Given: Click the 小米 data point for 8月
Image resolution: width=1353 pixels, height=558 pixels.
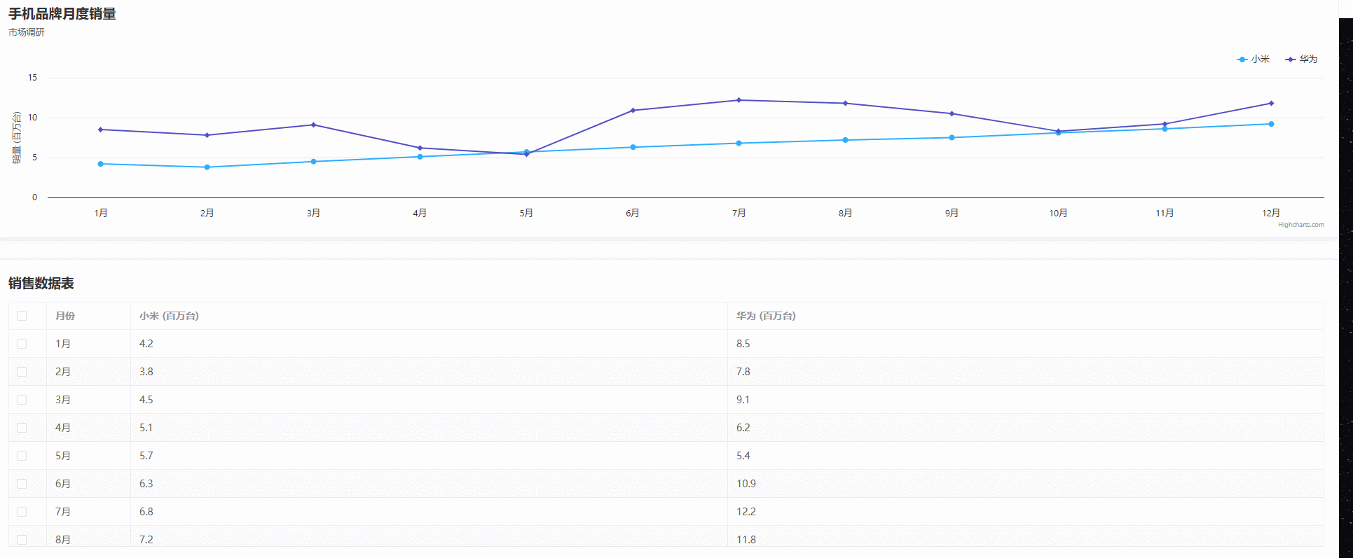Looking at the screenshot, I should click(x=845, y=140).
